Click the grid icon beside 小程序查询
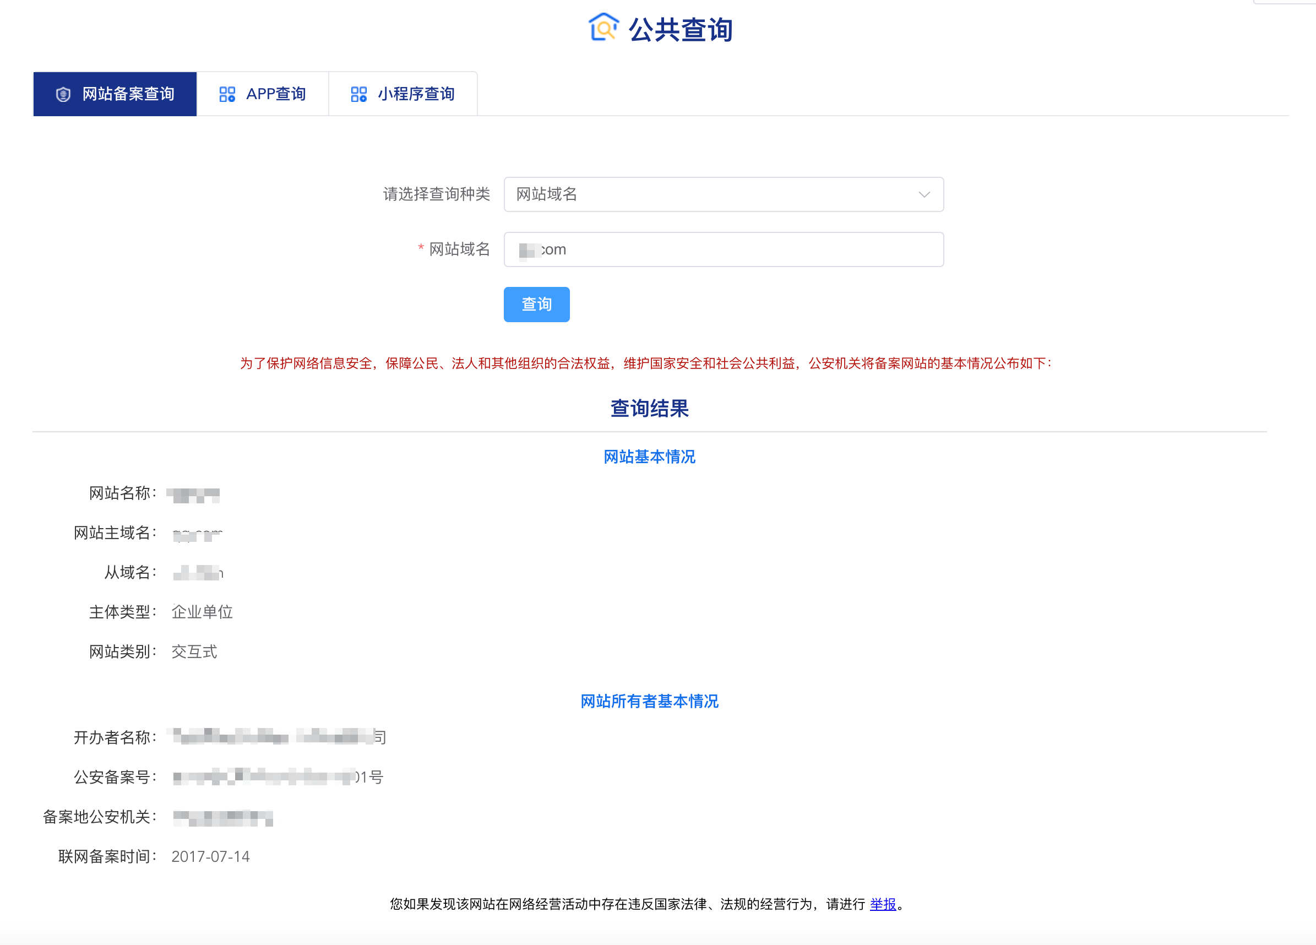 tap(358, 94)
